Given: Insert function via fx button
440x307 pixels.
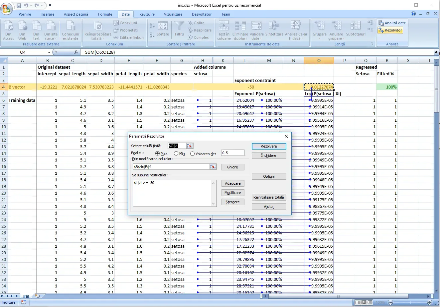Looking at the screenshot, I should (x=76, y=52).
